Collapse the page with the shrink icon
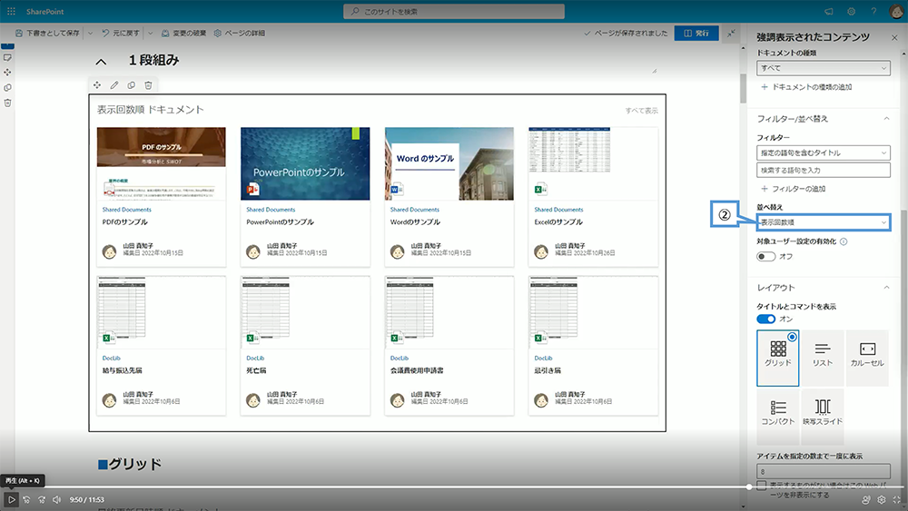Viewport: 908px width, 511px height. (x=731, y=33)
